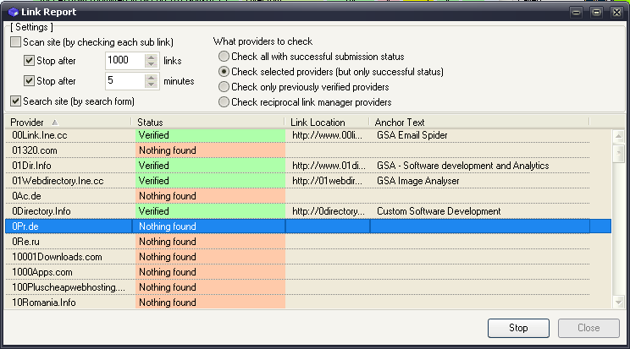This screenshot has height=349, width=630.
Task: Select the 1000Apps.com provider row
Action: (x=68, y=272)
